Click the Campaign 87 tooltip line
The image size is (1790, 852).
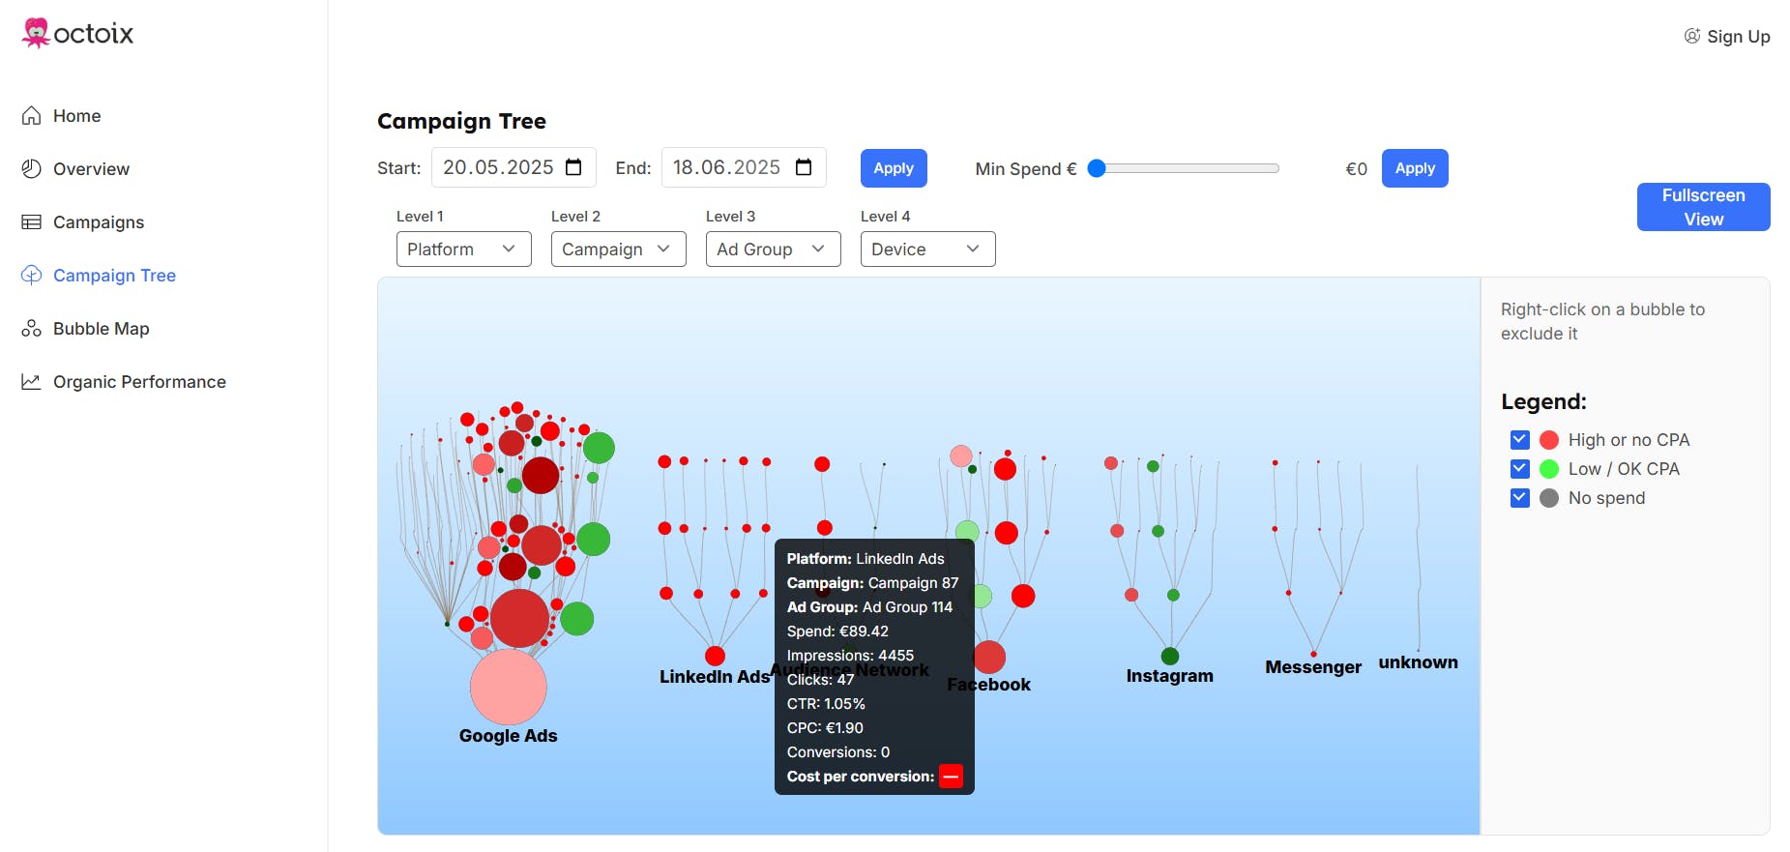pos(872,583)
